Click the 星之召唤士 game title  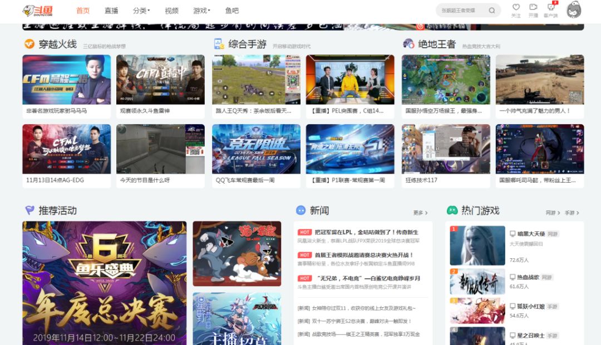point(531,336)
